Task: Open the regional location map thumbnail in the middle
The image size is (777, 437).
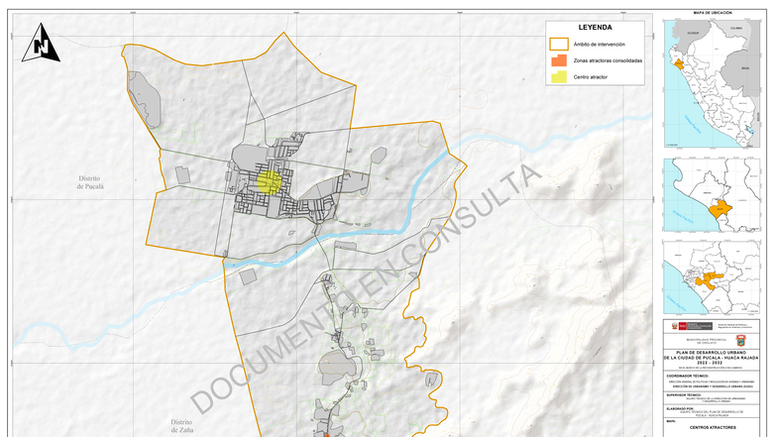Action: 712,195
